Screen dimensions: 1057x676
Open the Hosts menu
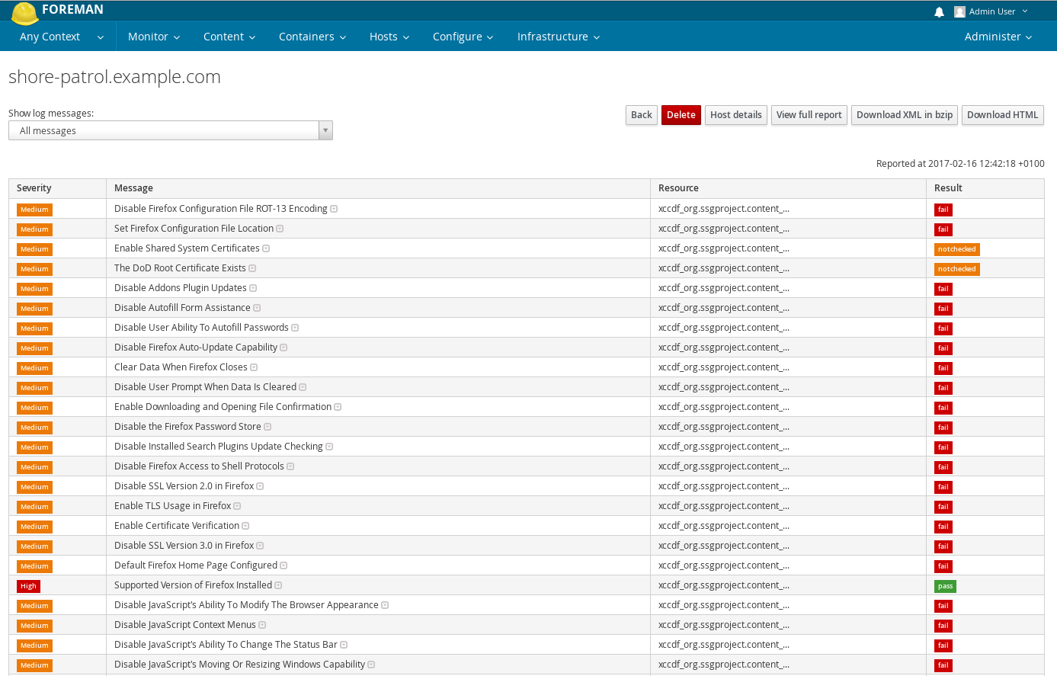pyautogui.click(x=389, y=37)
